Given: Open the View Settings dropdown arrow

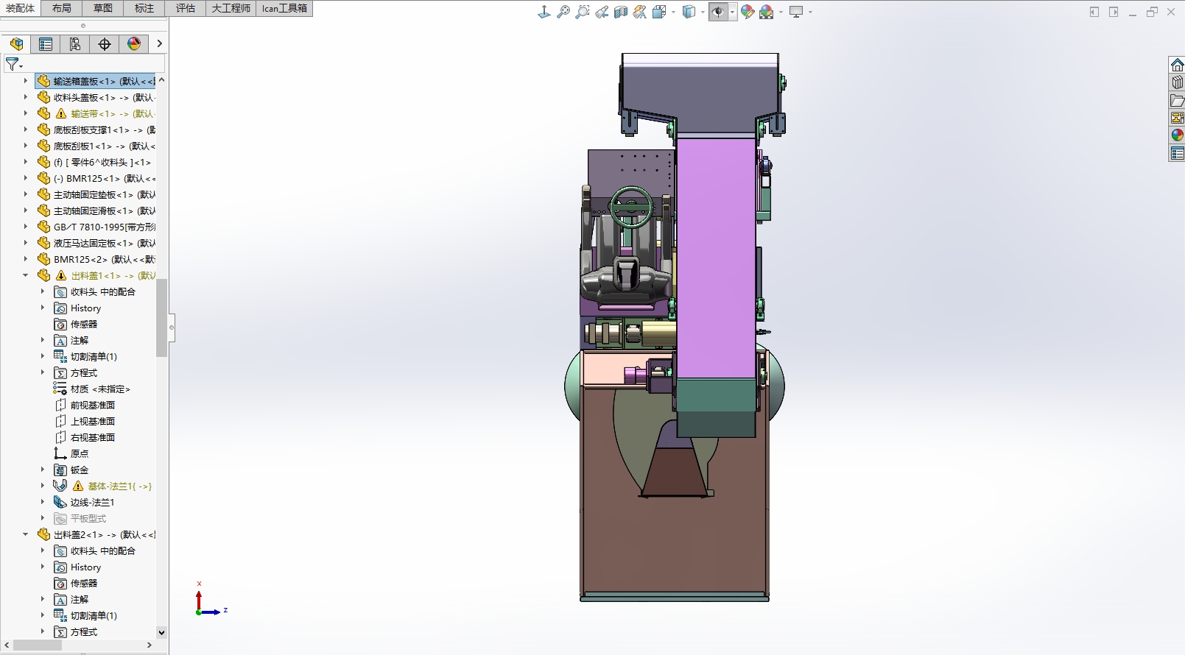Looking at the screenshot, I should pos(810,12).
